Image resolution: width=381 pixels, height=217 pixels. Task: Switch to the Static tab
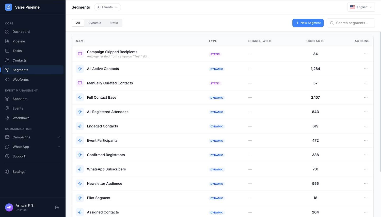pyautogui.click(x=114, y=23)
